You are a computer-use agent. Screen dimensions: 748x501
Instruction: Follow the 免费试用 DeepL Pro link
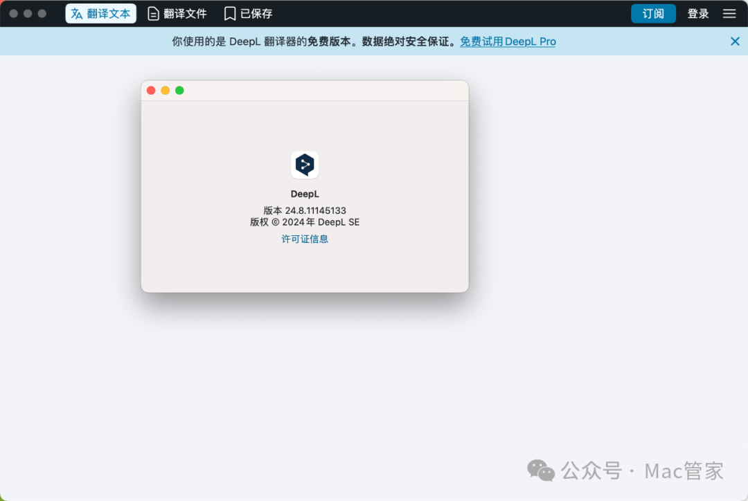(508, 42)
